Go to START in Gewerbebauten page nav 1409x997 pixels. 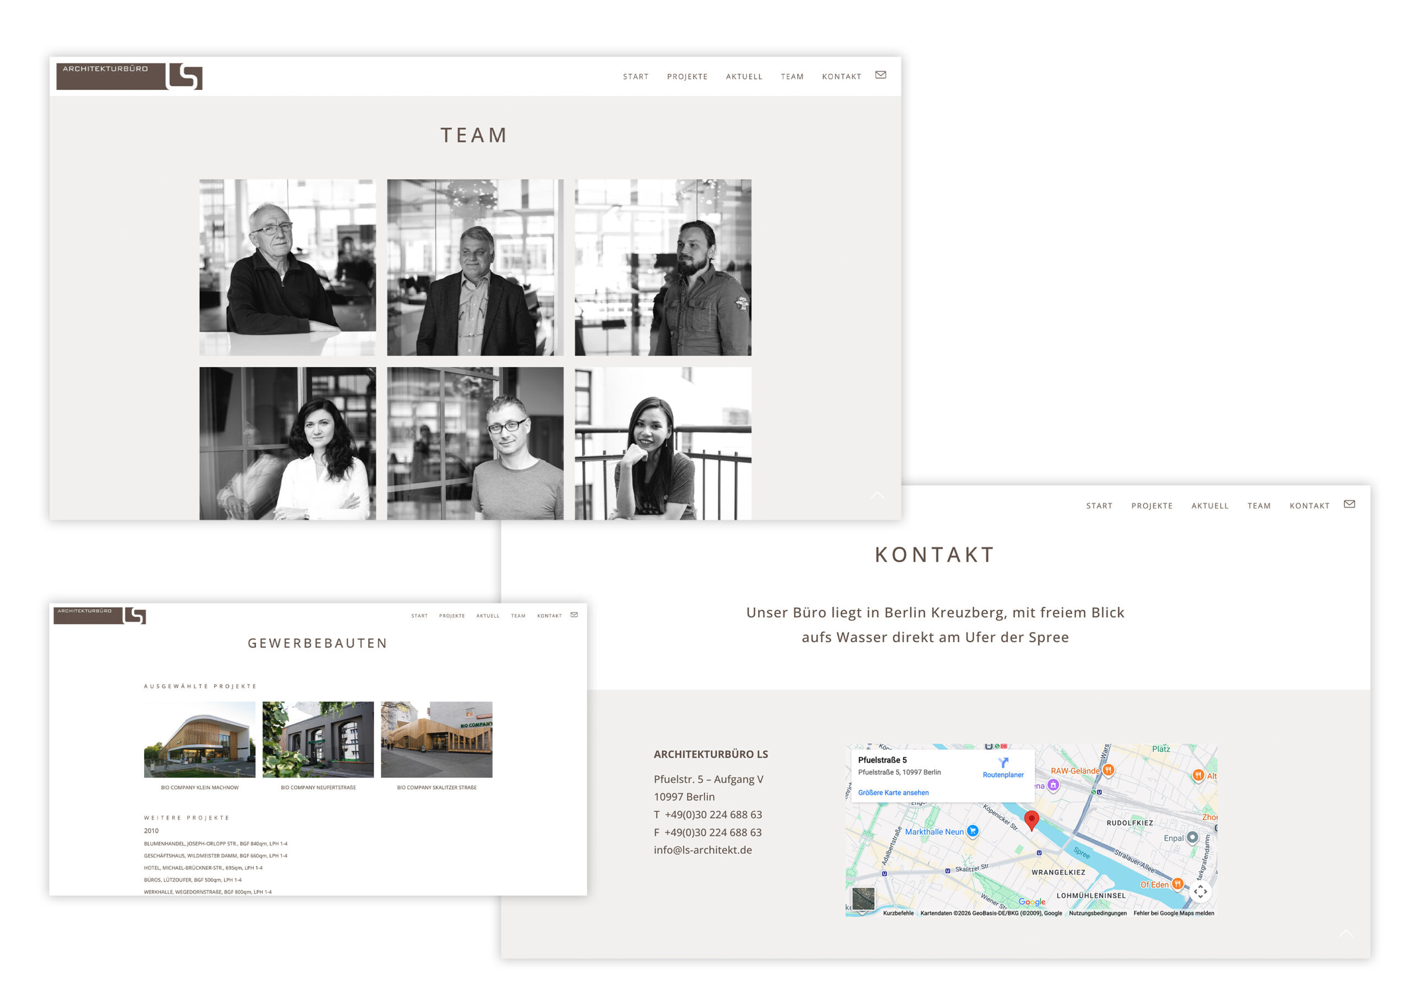coord(419,616)
